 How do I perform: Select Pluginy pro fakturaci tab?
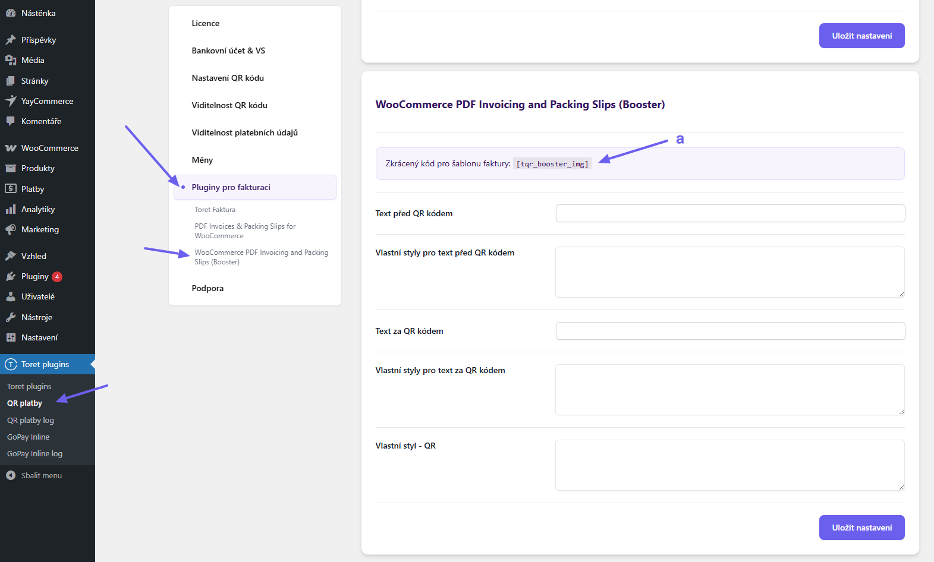click(255, 187)
